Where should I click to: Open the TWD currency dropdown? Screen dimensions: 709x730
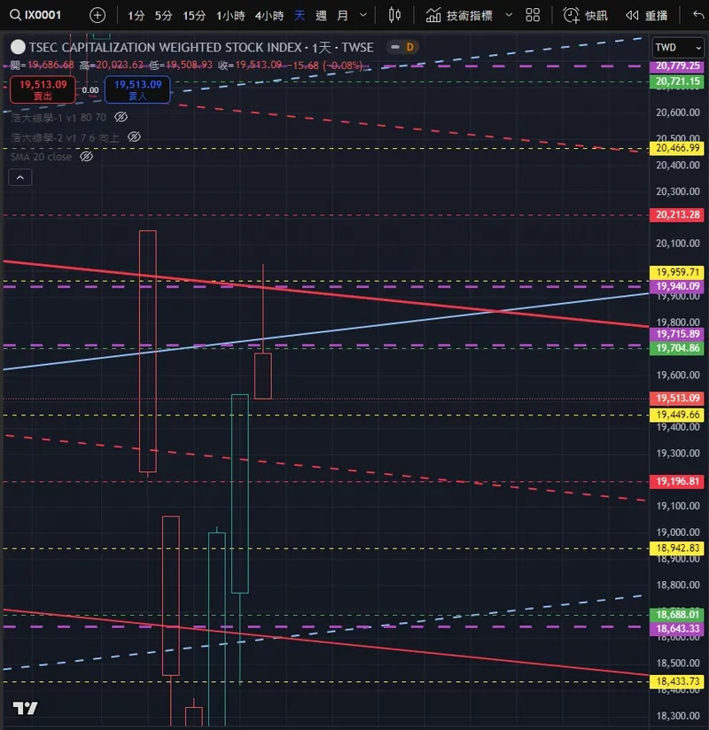pyautogui.click(x=678, y=48)
